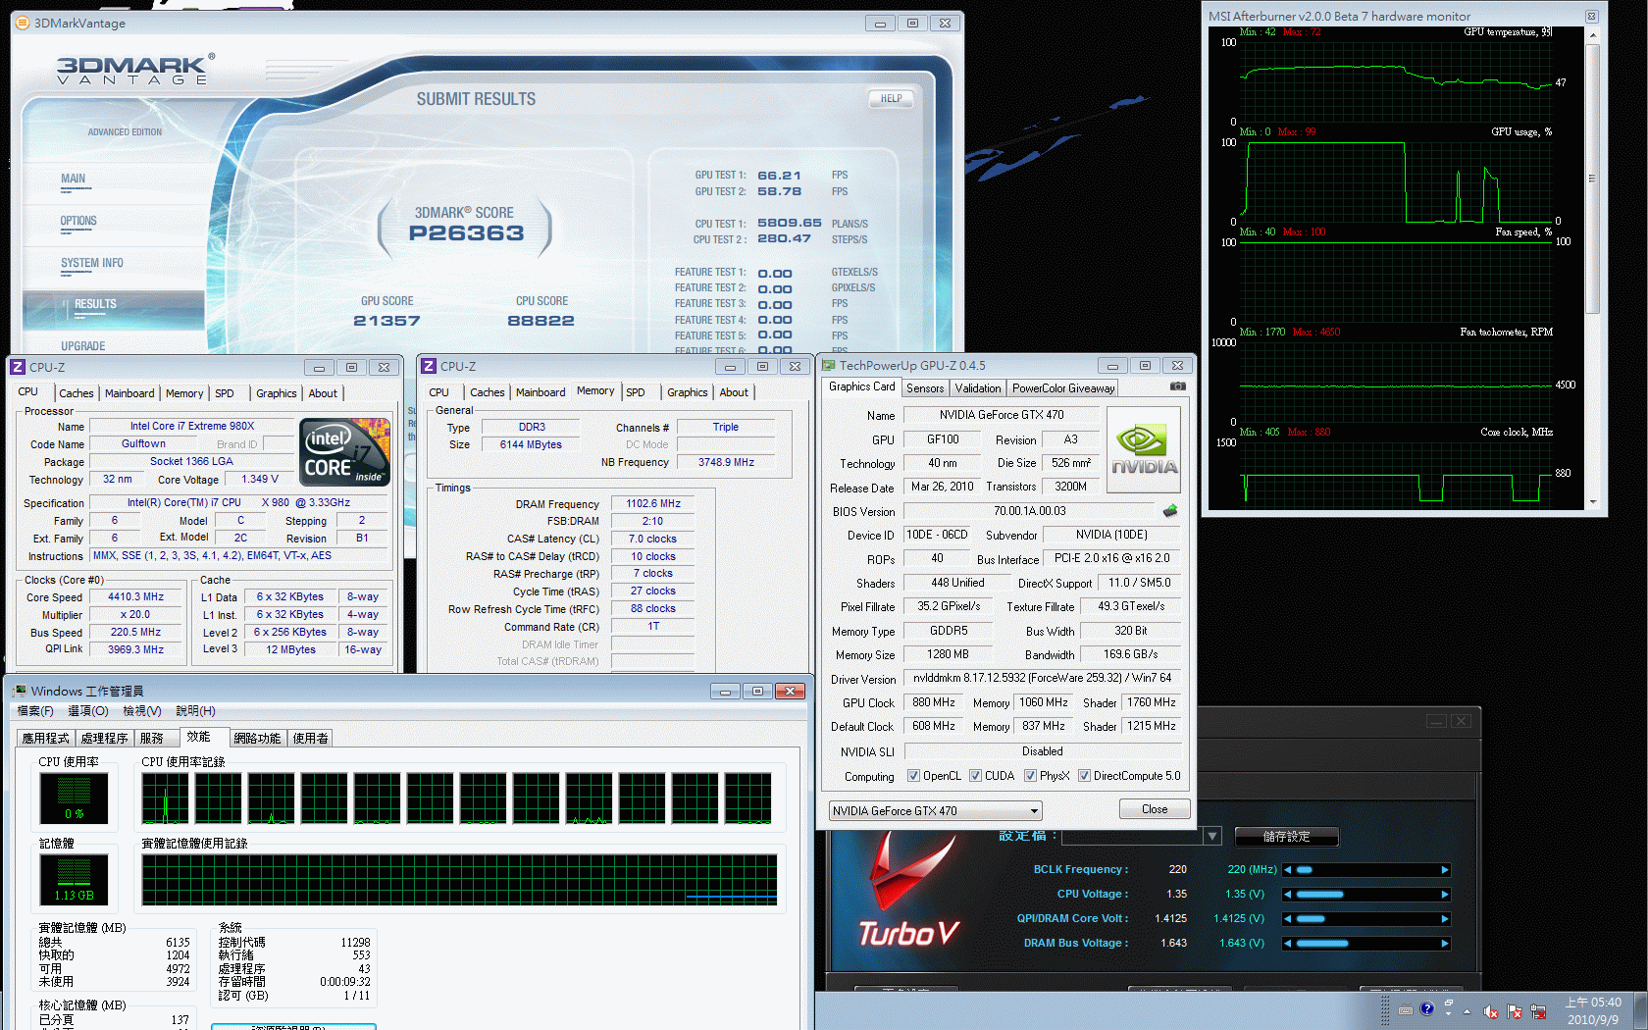This screenshot has width=1648, height=1030.
Task: Open SYSTEM INFO in 3DMark Vantage sidebar
Action: [91, 264]
